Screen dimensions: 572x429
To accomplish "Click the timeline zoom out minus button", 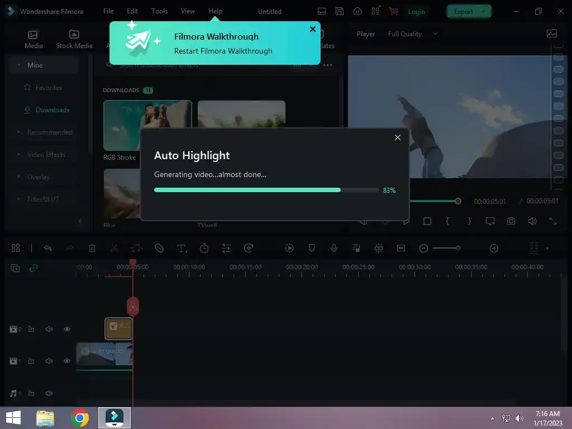I will (423, 249).
